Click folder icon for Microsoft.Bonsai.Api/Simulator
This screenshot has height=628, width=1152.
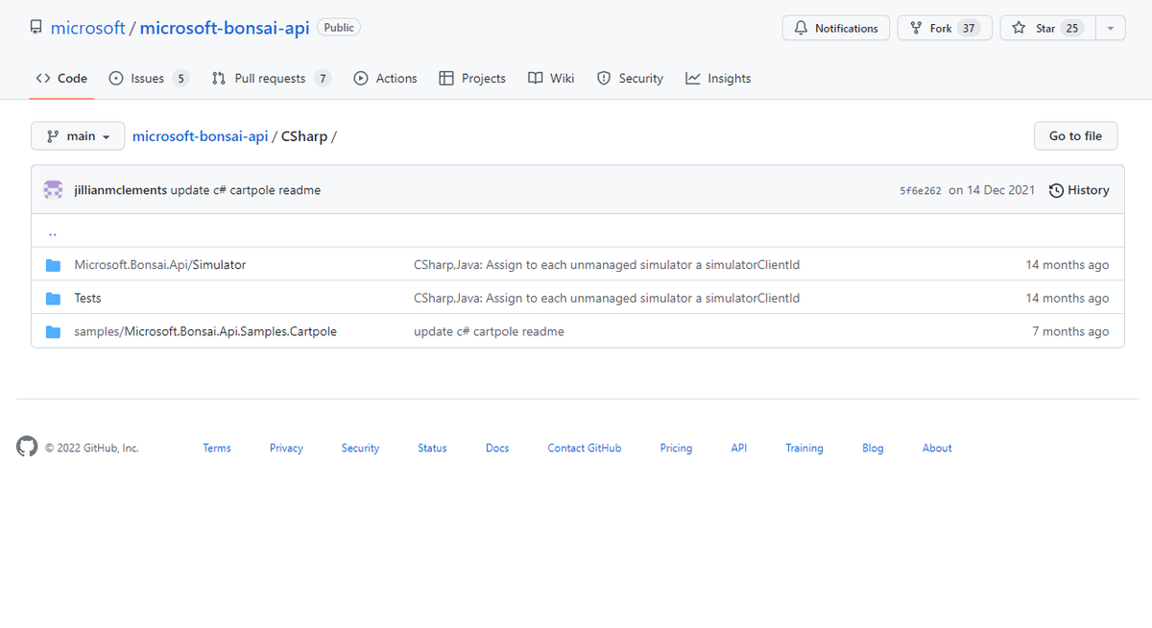pos(54,265)
